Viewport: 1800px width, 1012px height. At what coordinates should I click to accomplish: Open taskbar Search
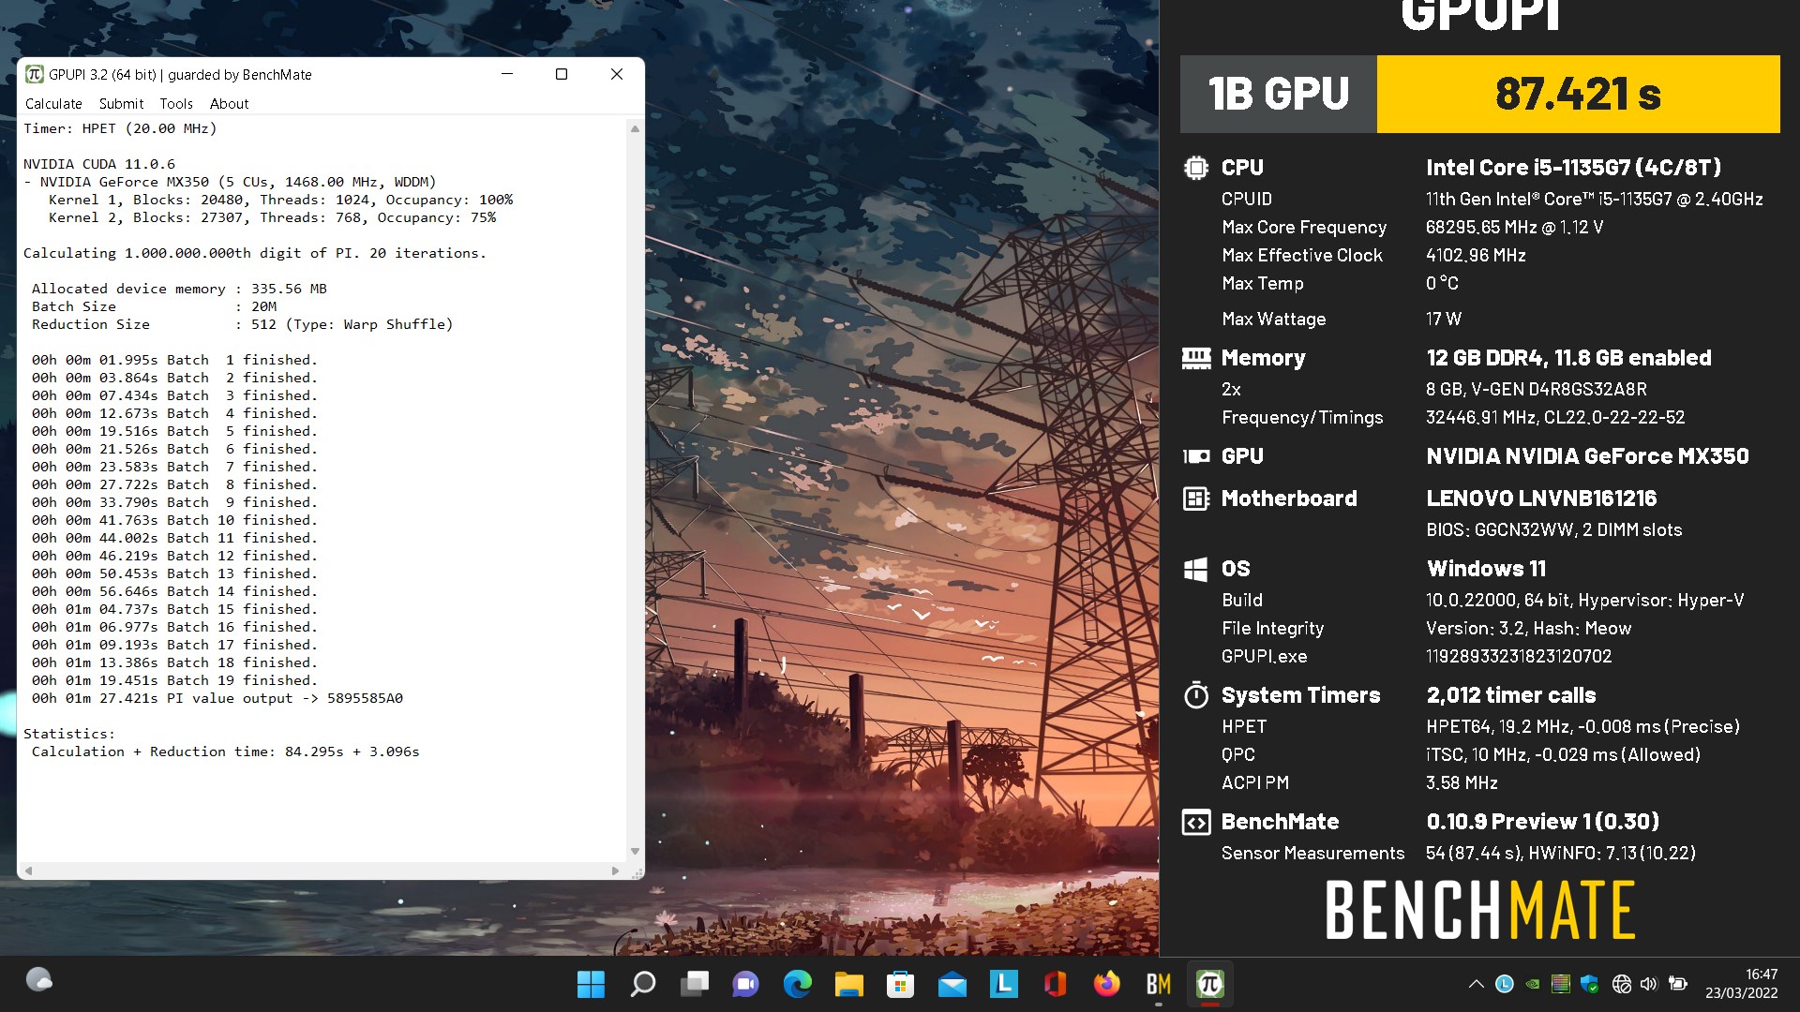[x=643, y=984]
